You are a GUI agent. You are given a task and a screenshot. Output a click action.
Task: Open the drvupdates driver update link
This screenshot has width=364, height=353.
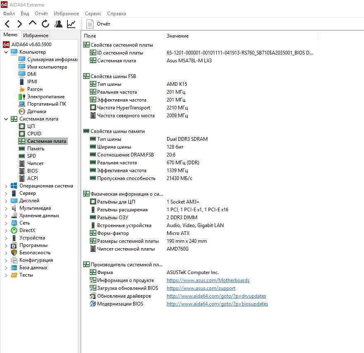tap(216, 296)
